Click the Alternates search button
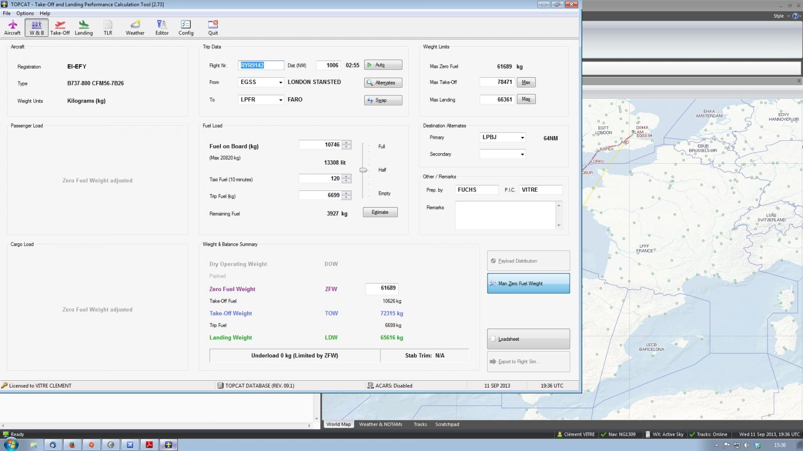 383,83
